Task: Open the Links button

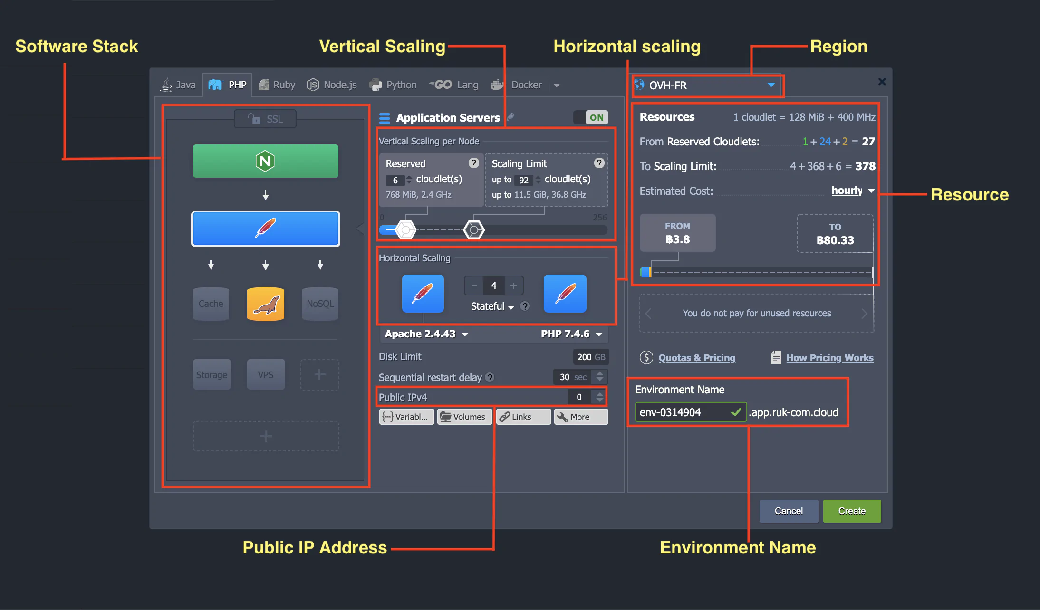Action: tap(523, 417)
